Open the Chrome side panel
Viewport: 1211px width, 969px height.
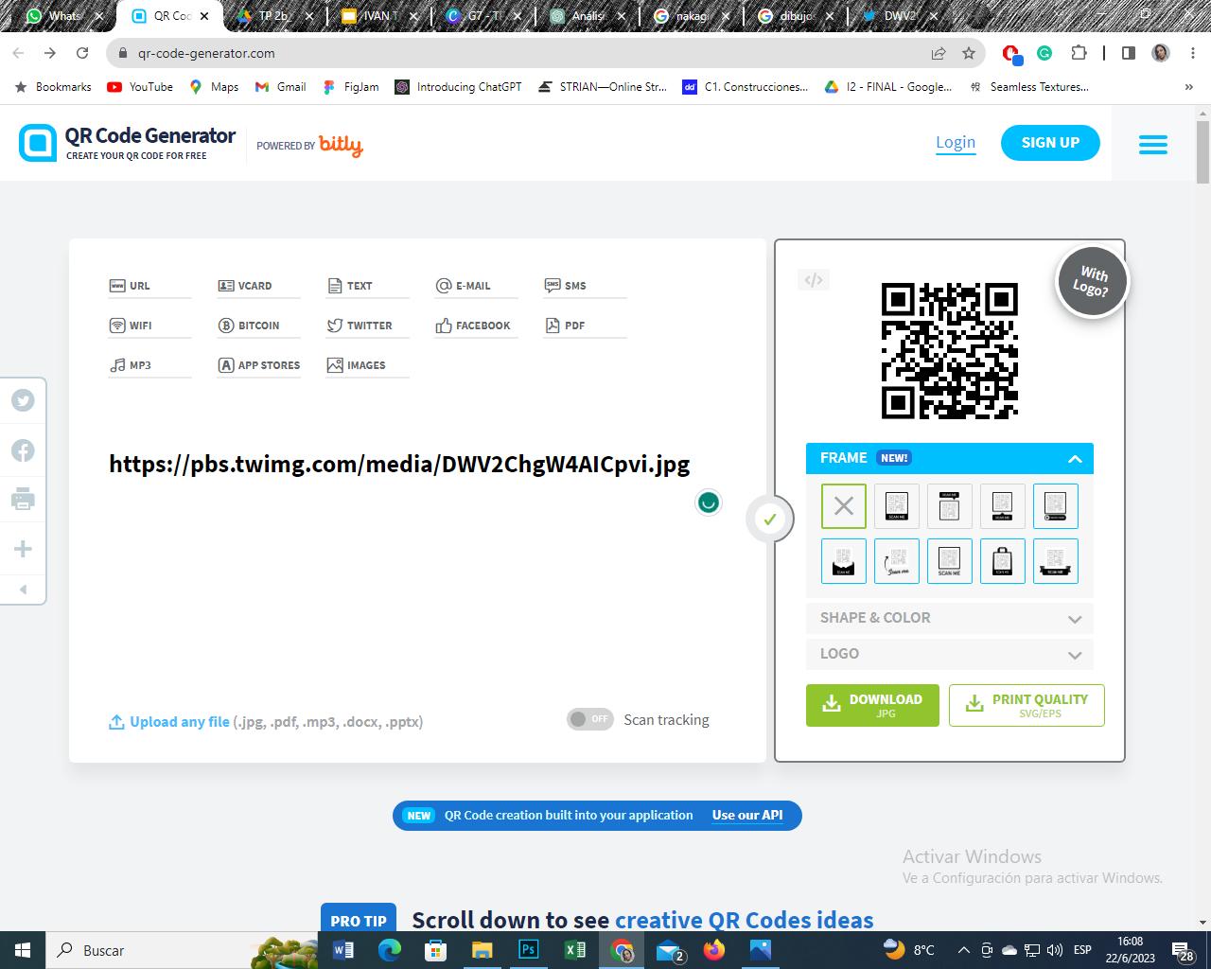click(x=1128, y=53)
